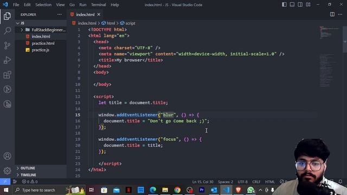The image size is (347, 195).
Task: Select the index.html editor tab
Action: coord(85,15)
